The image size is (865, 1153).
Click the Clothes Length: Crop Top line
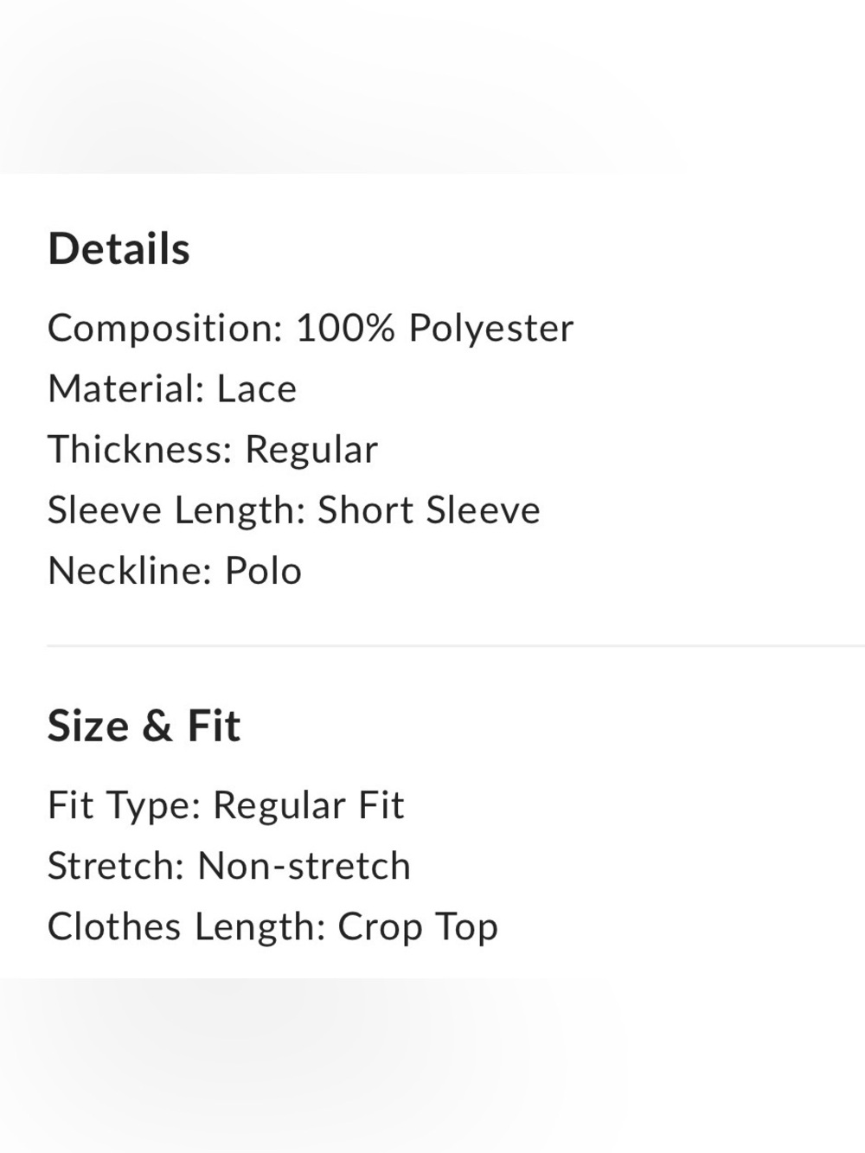272,927
